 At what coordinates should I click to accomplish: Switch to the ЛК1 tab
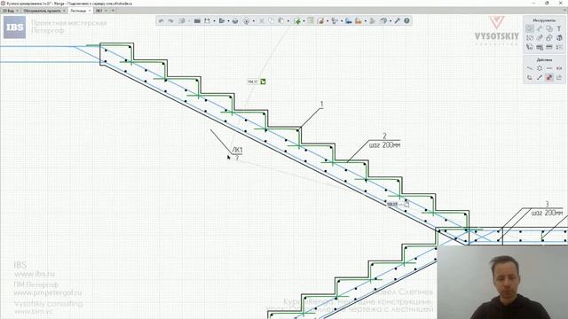coord(99,11)
